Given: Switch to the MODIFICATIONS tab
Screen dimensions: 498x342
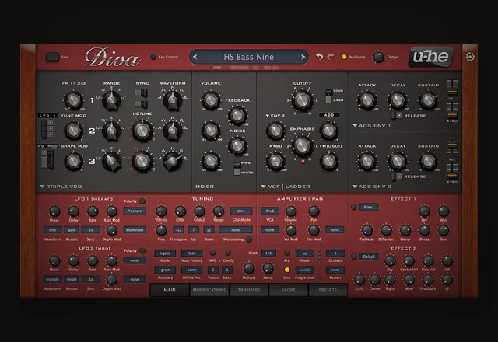Looking at the screenshot, I should 209,290.
